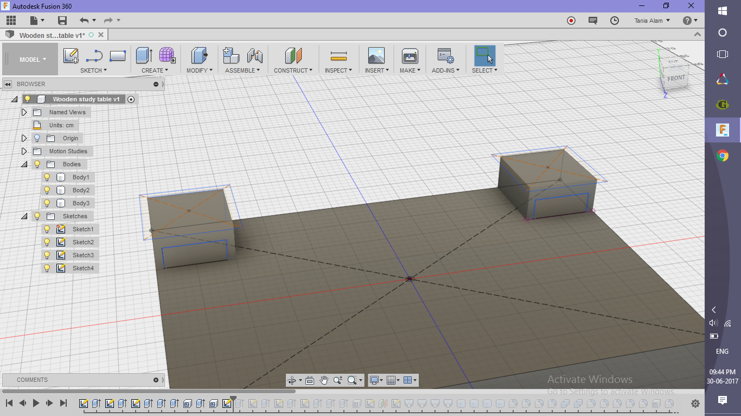This screenshot has width=741, height=416.
Task: Select the Create Form purple icon
Action: coord(168,55)
